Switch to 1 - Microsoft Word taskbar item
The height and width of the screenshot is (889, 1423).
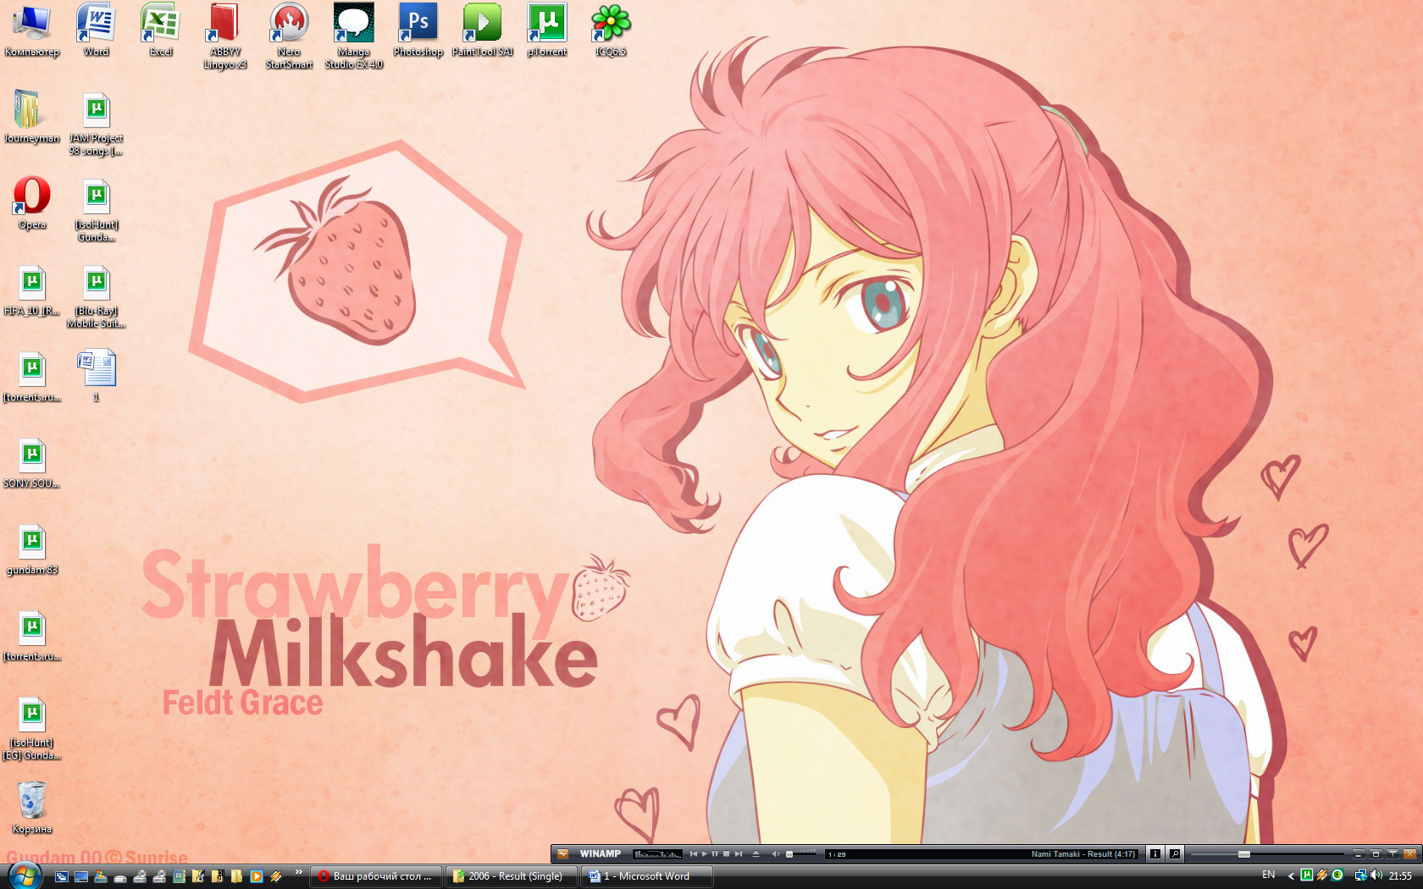646,876
